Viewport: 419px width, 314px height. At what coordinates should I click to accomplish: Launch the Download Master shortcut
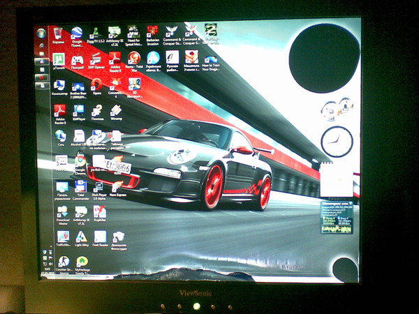click(x=62, y=212)
